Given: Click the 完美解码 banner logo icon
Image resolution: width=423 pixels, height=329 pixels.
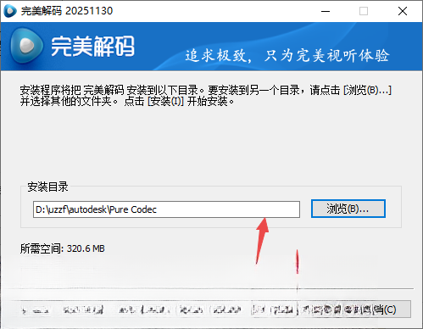Looking at the screenshot, I should click(x=27, y=46).
